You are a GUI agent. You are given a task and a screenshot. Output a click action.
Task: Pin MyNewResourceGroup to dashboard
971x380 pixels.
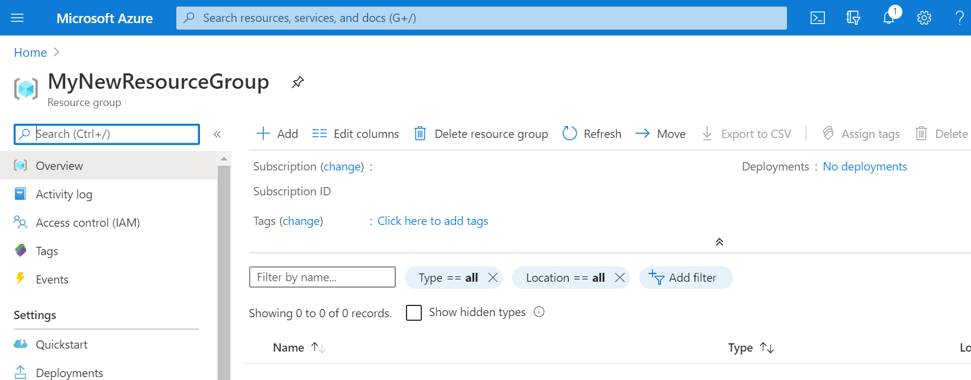click(298, 82)
